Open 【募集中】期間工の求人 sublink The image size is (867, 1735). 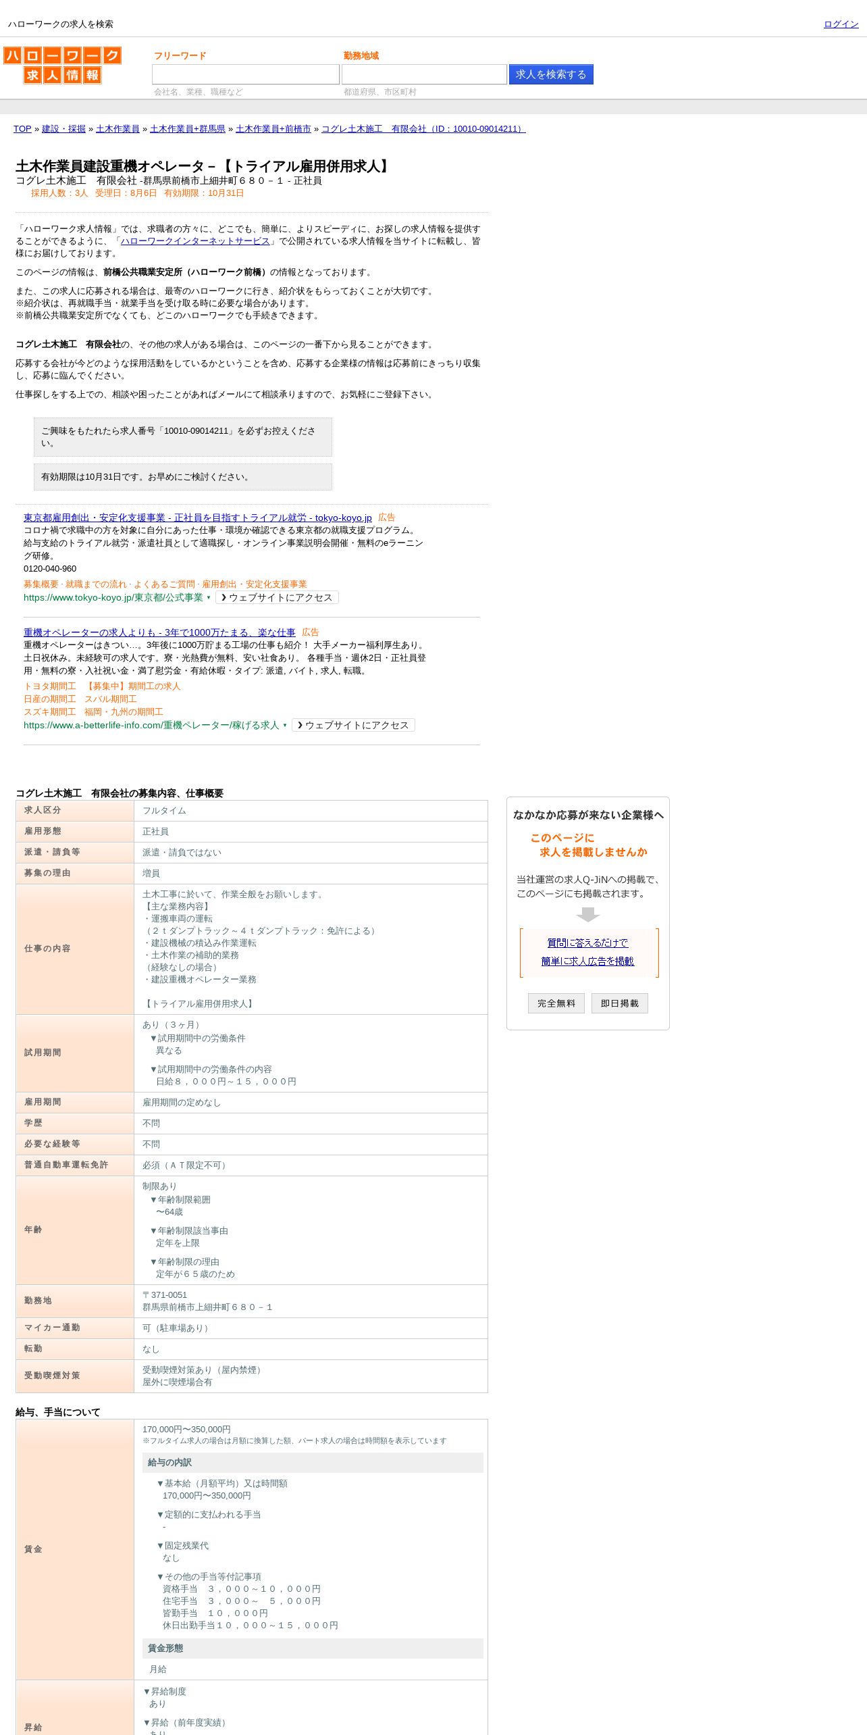132,686
